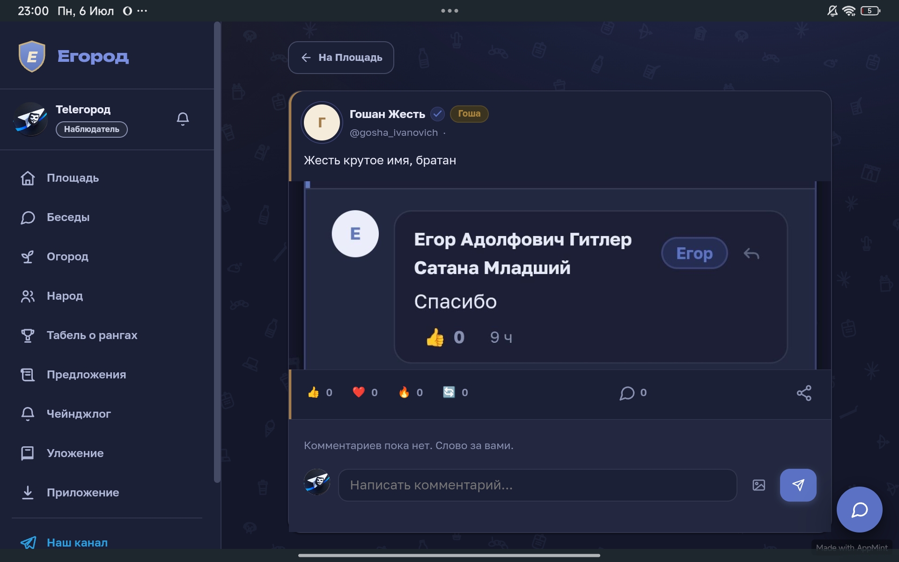Send the comment with paper plane button
This screenshot has height=562, width=899.
coord(798,485)
